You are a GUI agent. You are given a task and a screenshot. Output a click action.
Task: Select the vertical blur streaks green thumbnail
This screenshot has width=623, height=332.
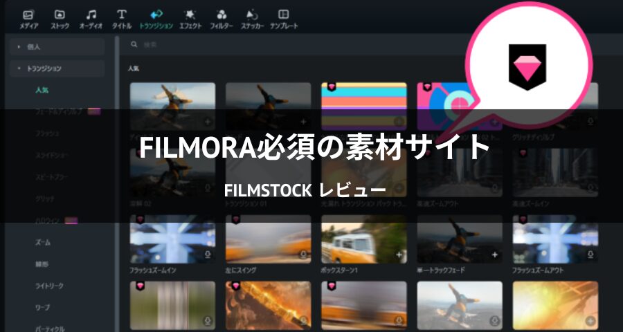tap(173, 306)
